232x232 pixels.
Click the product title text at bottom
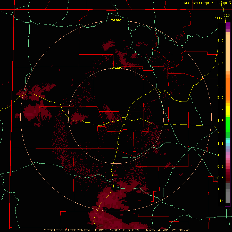pyautogui.click(x=117, y=230)
